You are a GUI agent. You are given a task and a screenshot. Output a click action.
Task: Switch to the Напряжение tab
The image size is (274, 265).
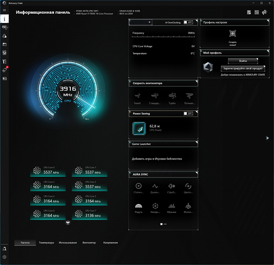pos(110,242)
